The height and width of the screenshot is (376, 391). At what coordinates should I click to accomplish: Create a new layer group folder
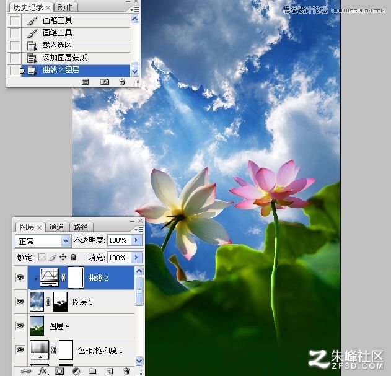tap(93, 371)
